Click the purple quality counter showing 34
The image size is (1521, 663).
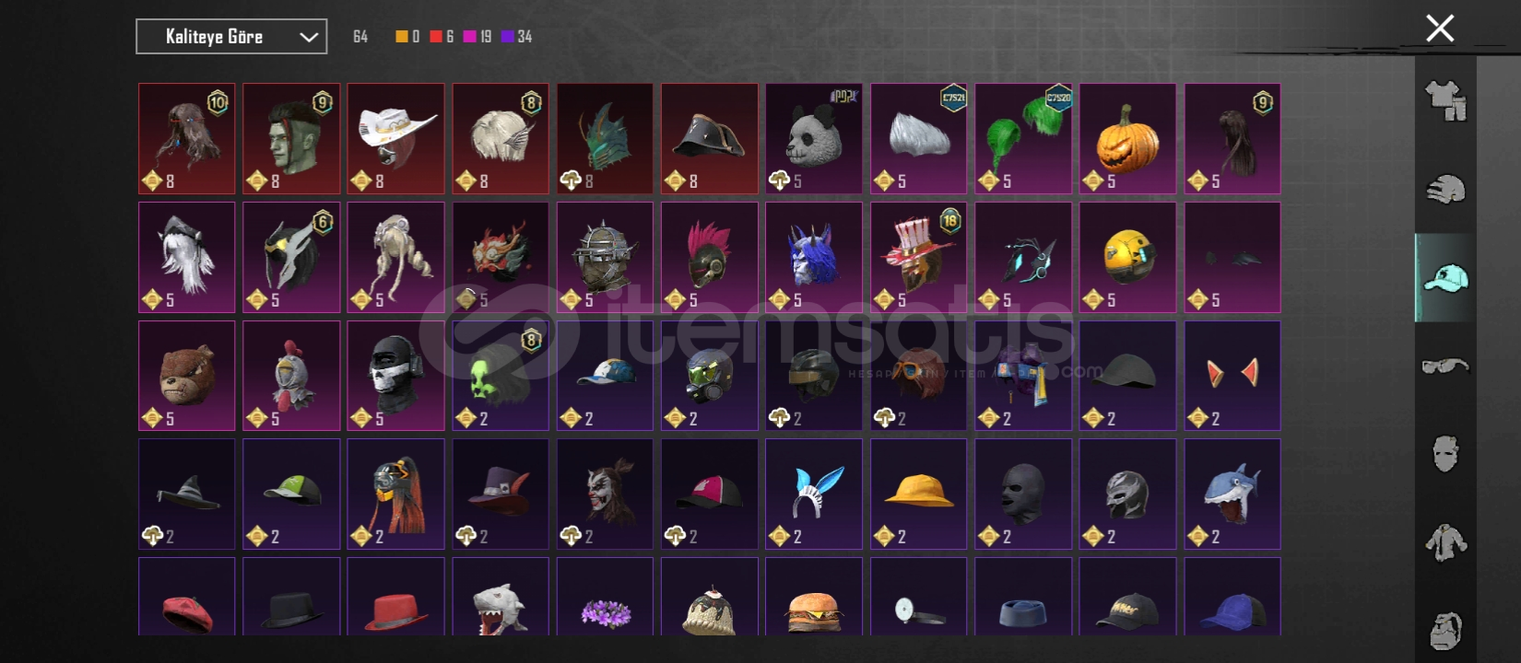(516, 37)
